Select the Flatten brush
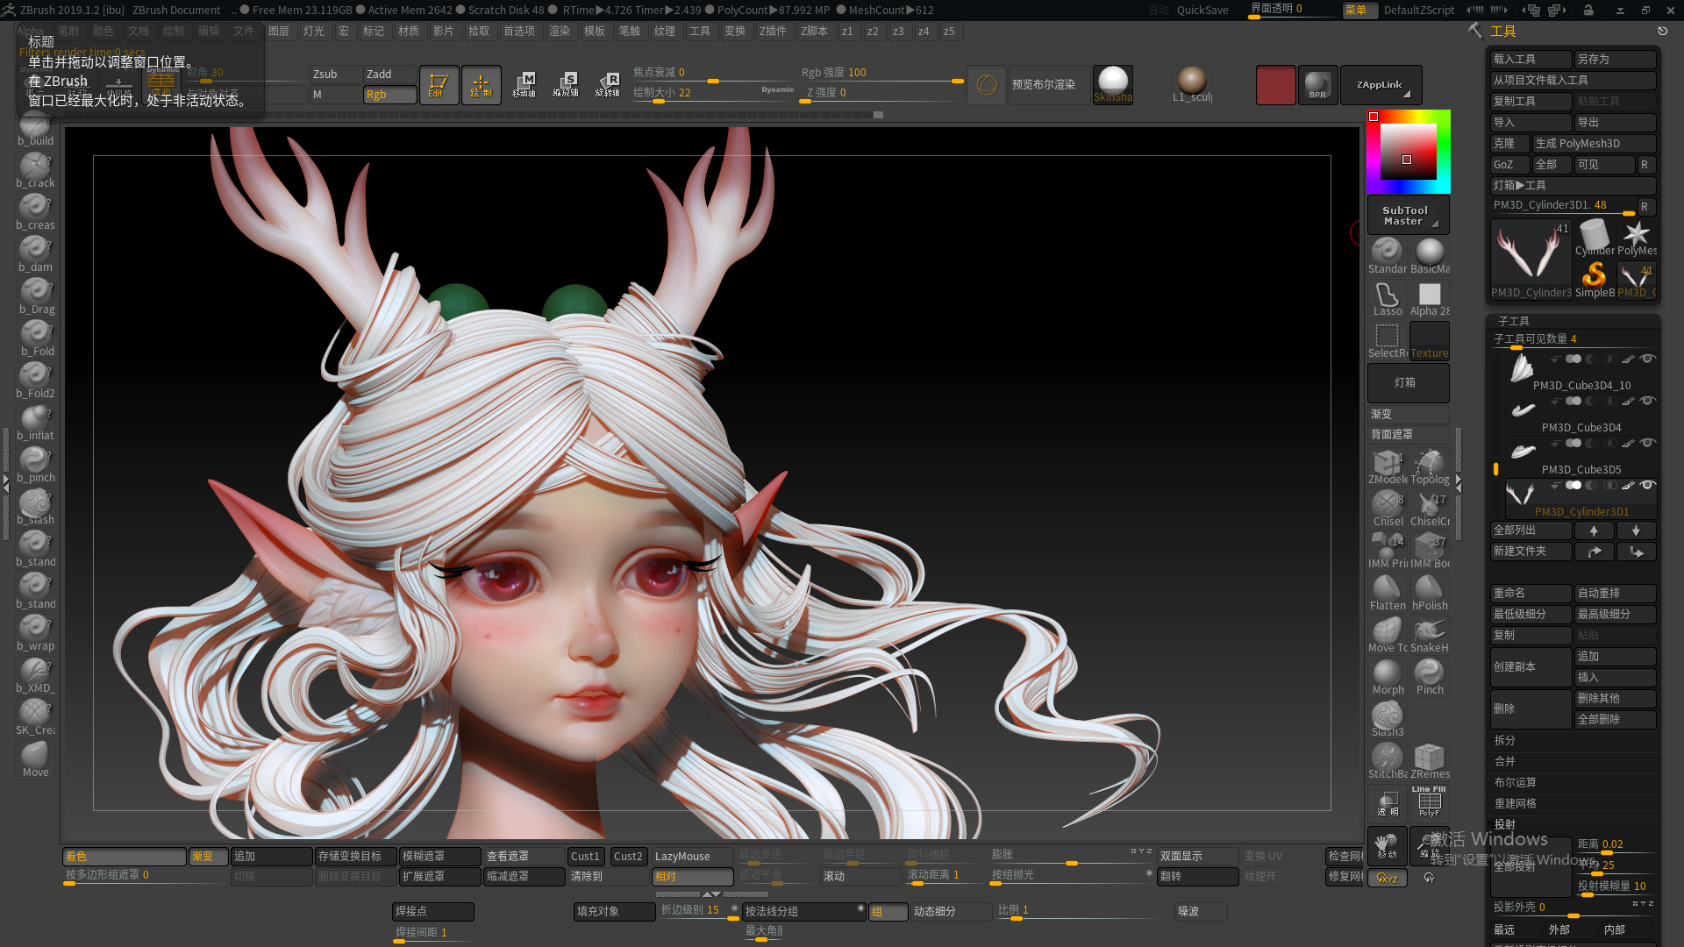This screenshot has height=947, width=1684. pyautogui.click(x=1388, y=593)
